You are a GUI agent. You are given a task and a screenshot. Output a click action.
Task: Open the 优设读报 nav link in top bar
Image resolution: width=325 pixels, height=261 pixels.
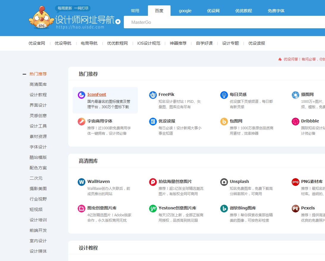[257, 44]
